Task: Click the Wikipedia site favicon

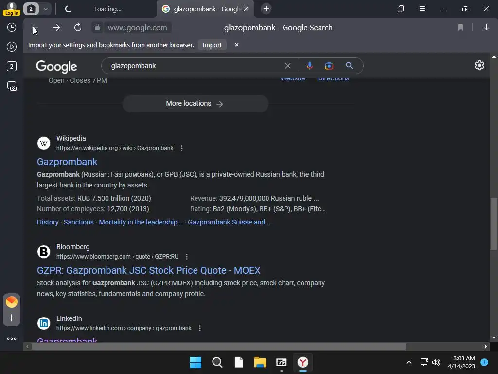Action: pos(44,143)
